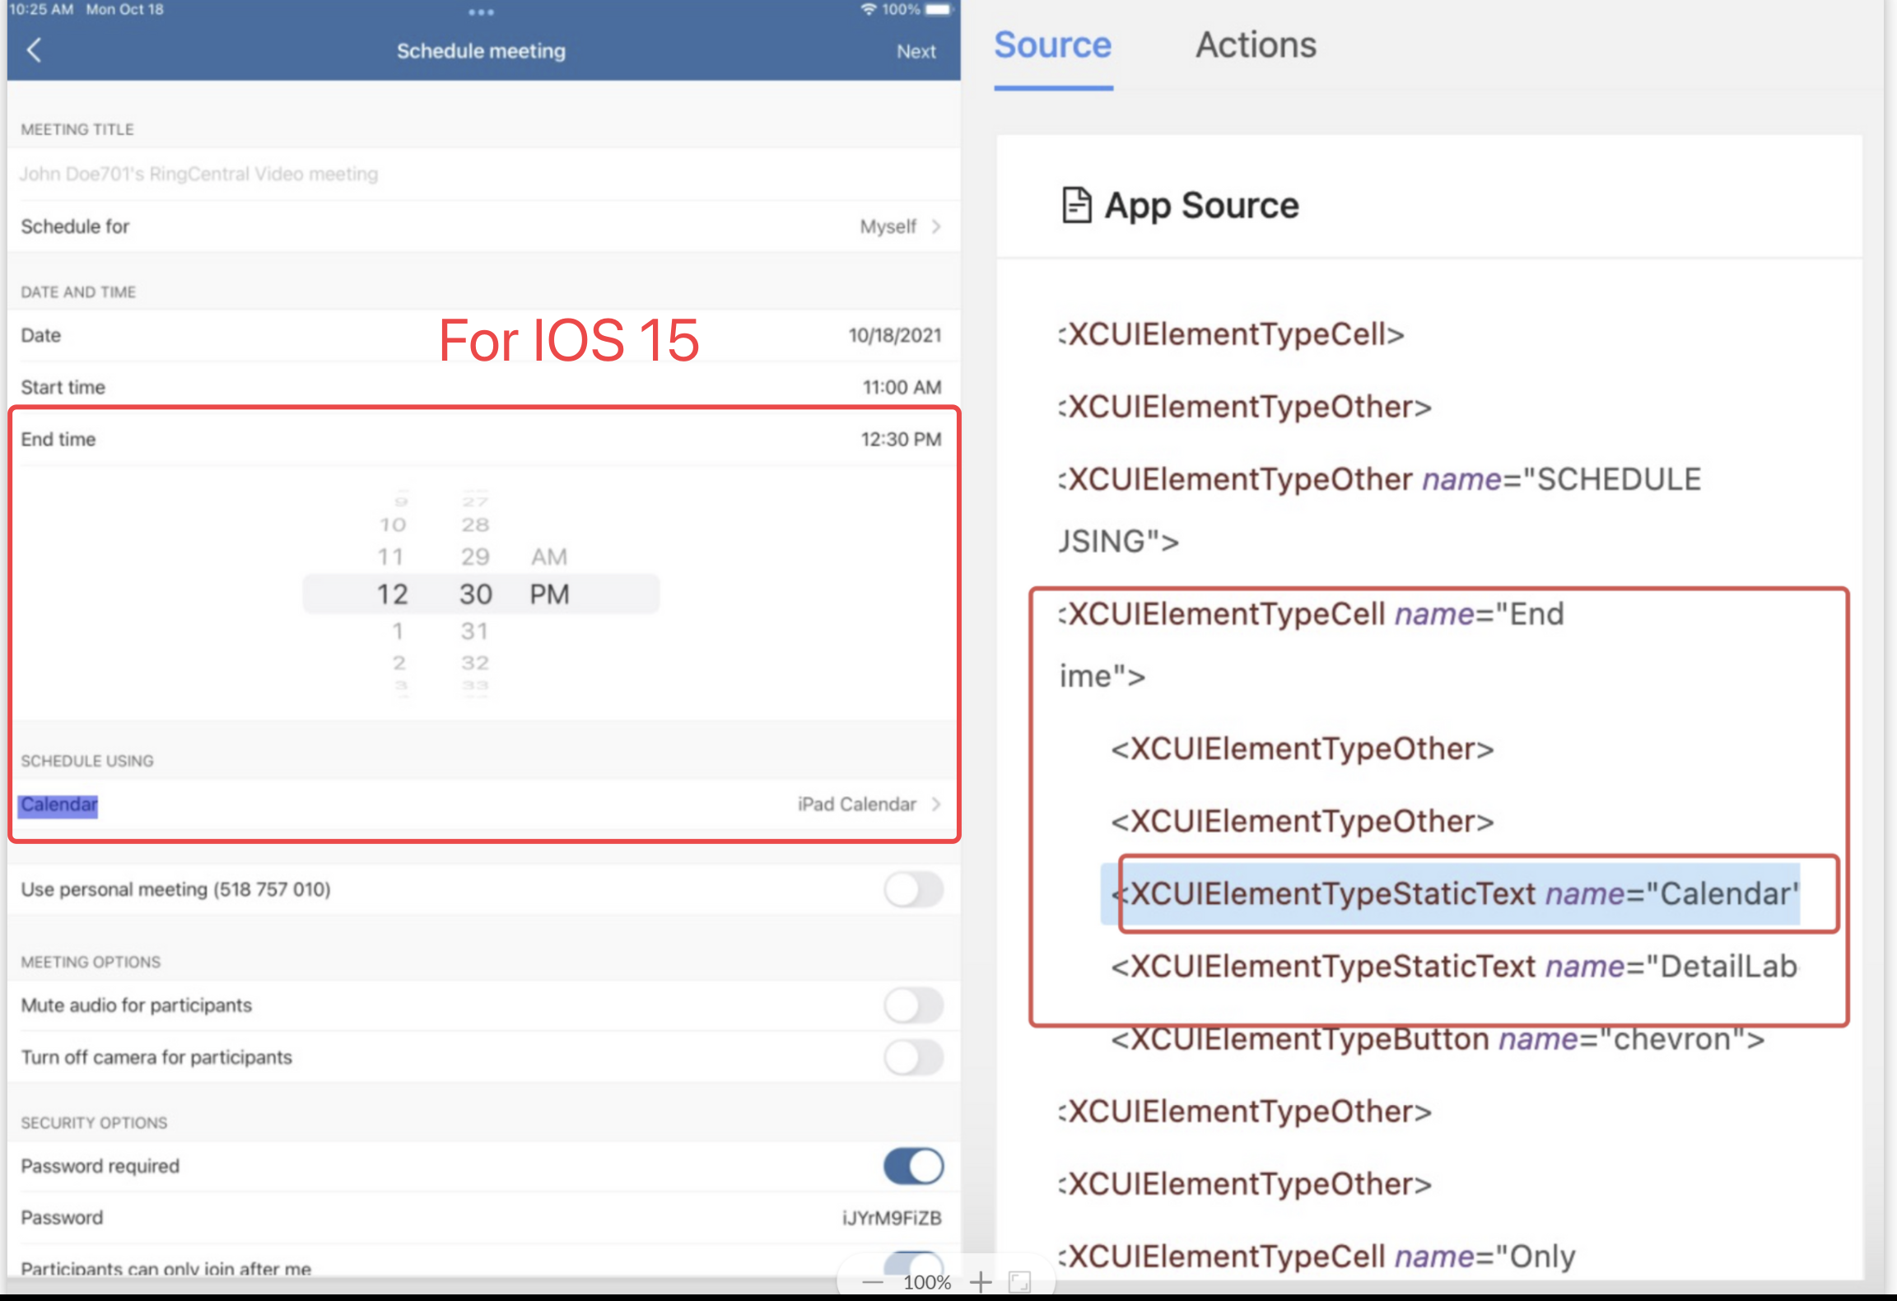The width and height of the screenshot is (1897, 1301).
Task: Tap Next to proceed with scheduling
Action: point(916,50)
